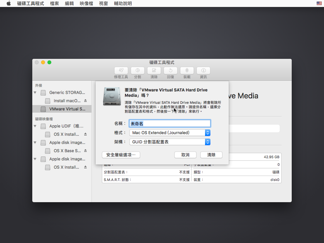Select Generic STORAG... in the sidebar

click(62, 93)
